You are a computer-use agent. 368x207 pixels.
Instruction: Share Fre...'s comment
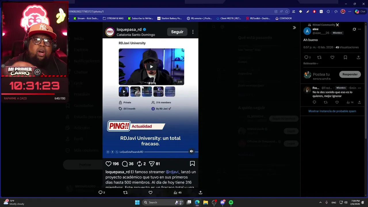359,102
